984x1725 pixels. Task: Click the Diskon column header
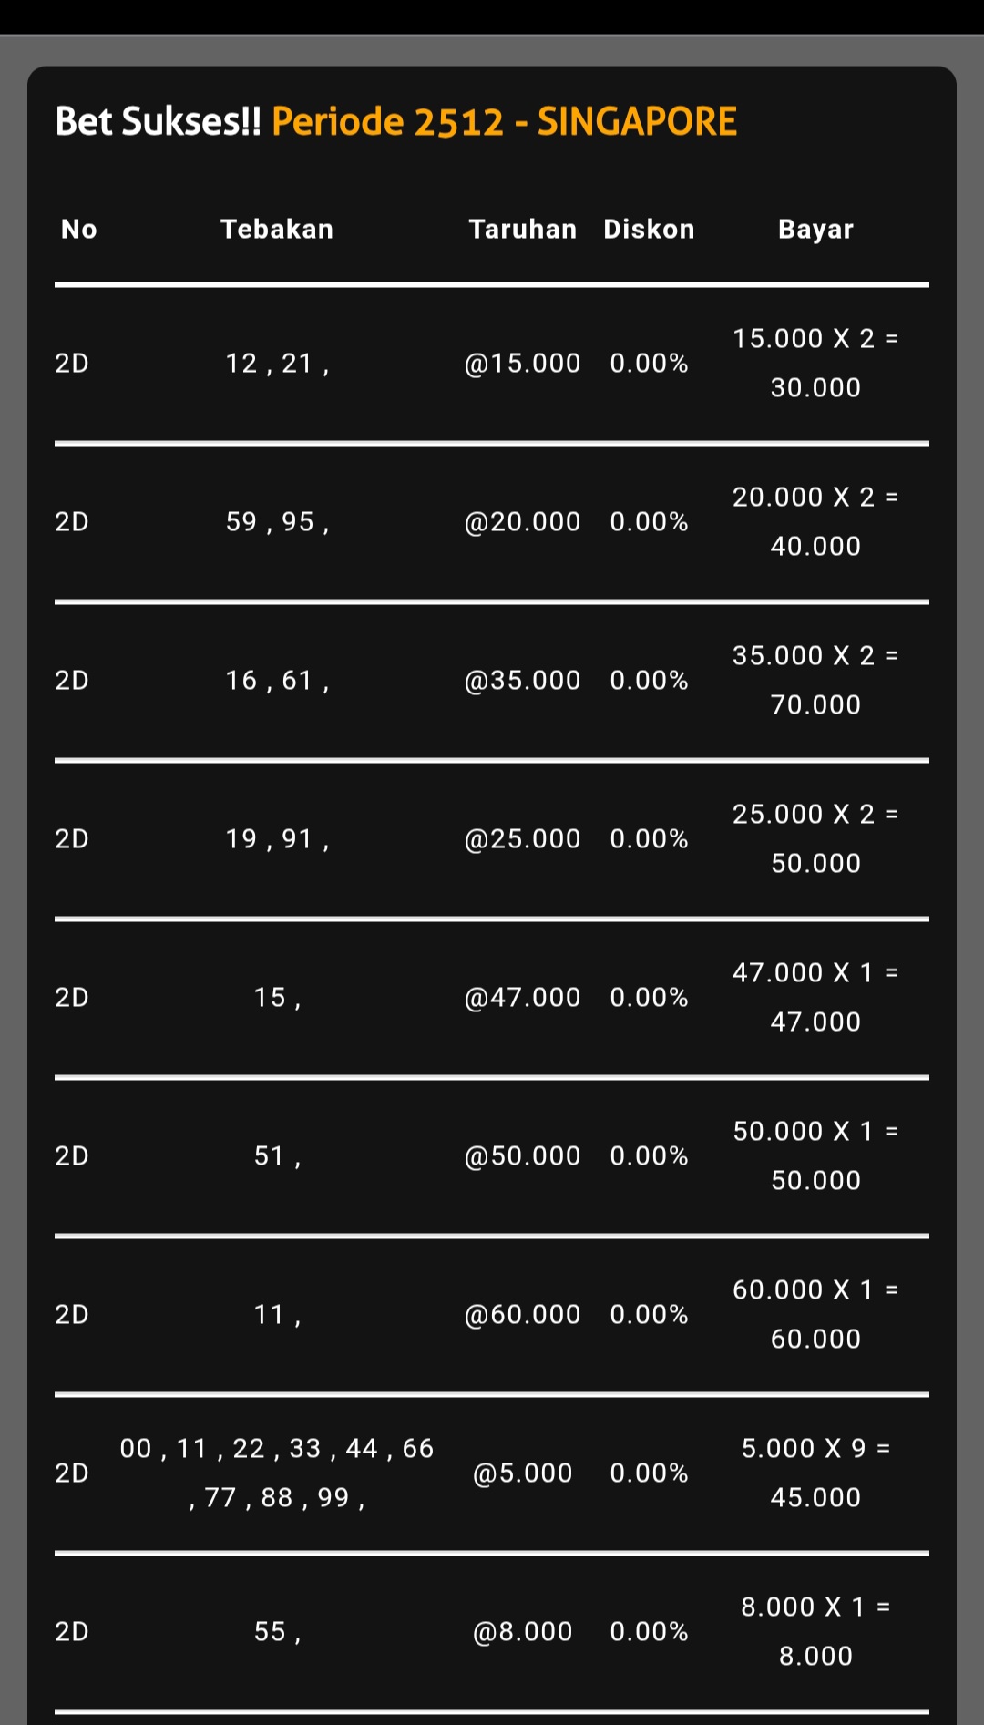[x=649, y=230]
